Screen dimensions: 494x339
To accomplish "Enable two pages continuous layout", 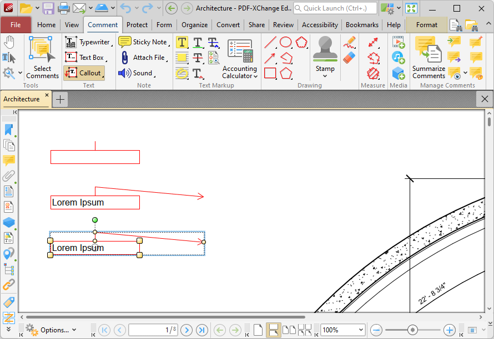I will point(305,330).
